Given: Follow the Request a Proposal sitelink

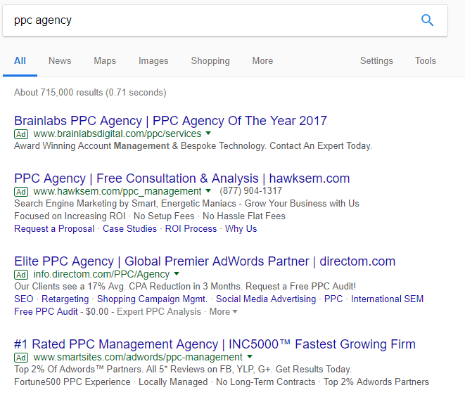Looking at the screenshot, I should tap(54, 228).
